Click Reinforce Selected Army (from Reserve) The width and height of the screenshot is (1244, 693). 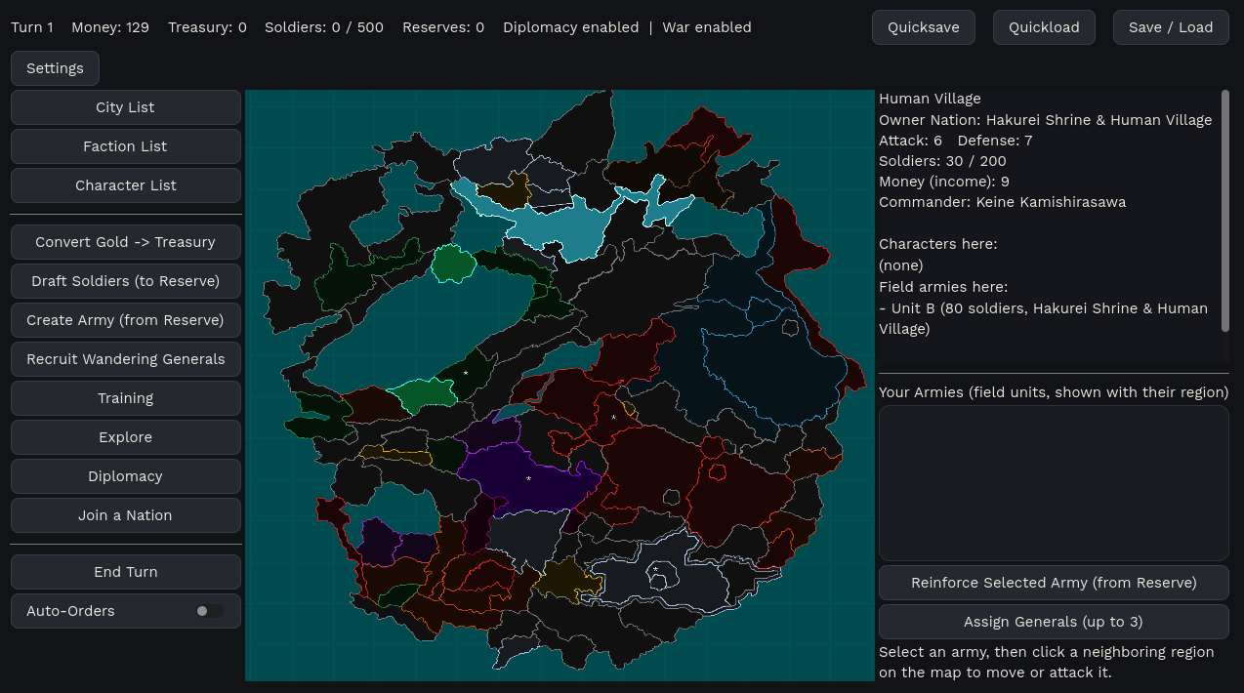point(1054,583)
